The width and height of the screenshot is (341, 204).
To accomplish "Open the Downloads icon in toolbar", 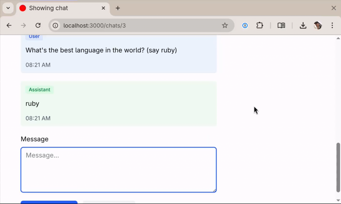I will (x=303, y=25).
